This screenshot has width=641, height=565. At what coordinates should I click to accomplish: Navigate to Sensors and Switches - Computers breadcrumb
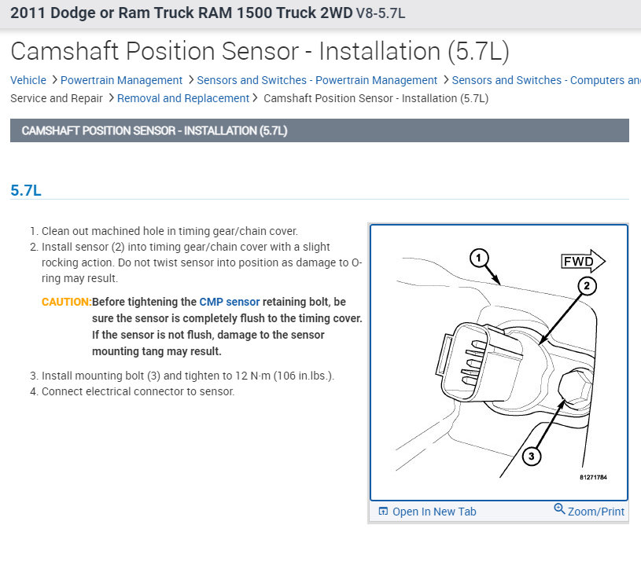click(546, 80)
